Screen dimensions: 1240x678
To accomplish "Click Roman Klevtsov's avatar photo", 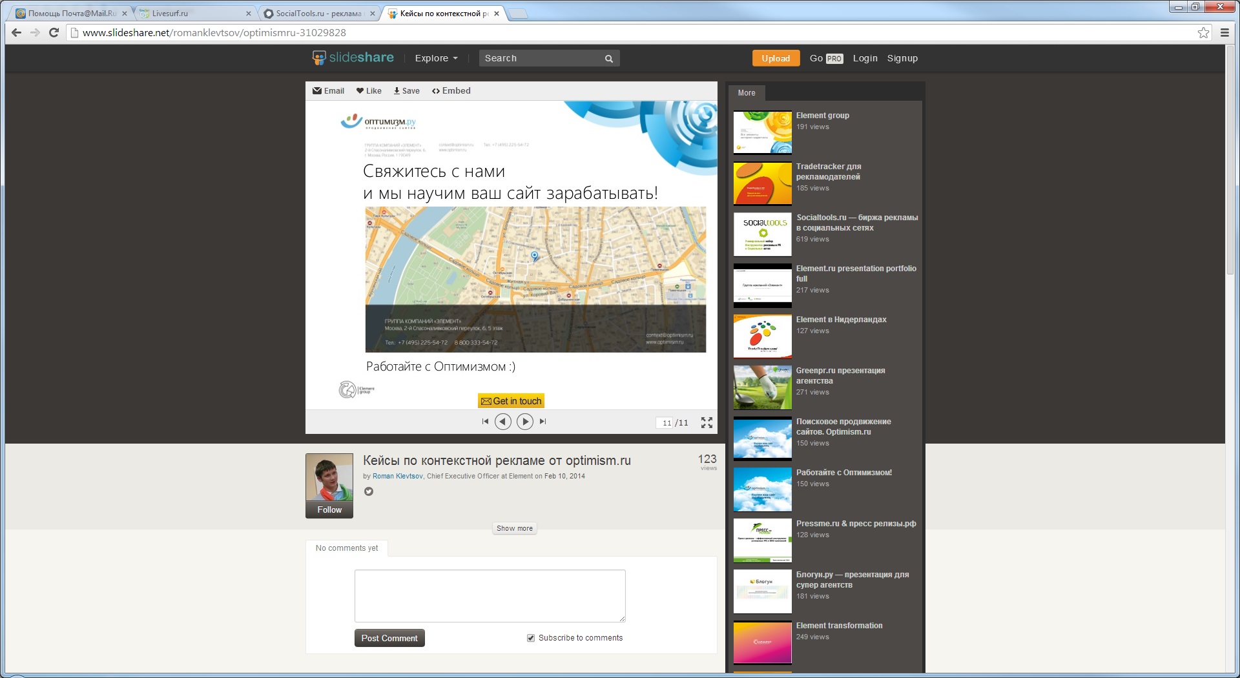I will click(329, 478).
